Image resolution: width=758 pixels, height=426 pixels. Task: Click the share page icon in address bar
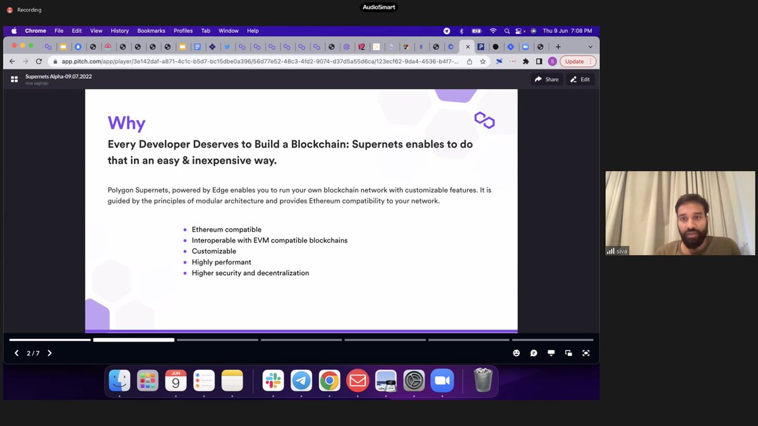(x=469, y=61)
